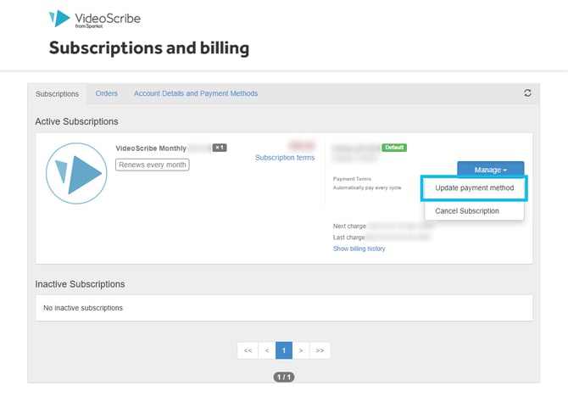The width and height of the screenshot is (568, 414).
Task: Refresh the subscriptions panel with the reload icon
Action: tap(527, 92)
